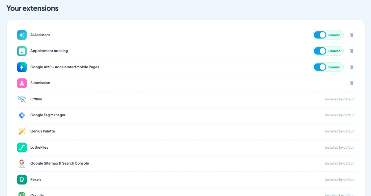Screen dimensions: 371x196
Task: Click Installed by default text for Offline
Action: [x=340, y=99]
